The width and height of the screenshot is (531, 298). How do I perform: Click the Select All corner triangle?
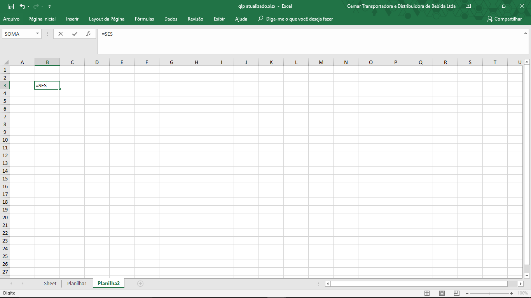[6, 62]
